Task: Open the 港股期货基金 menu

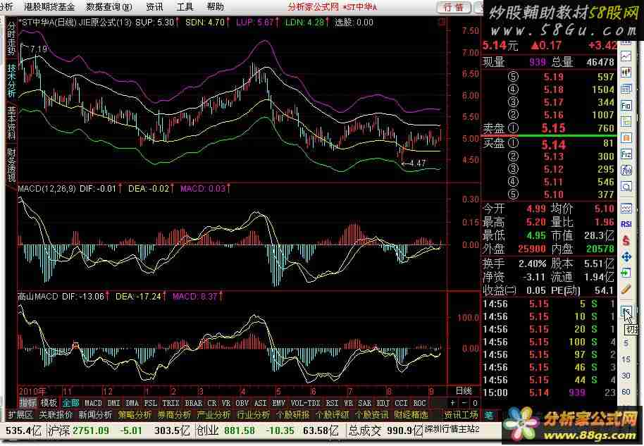Action: coord(49,7)
